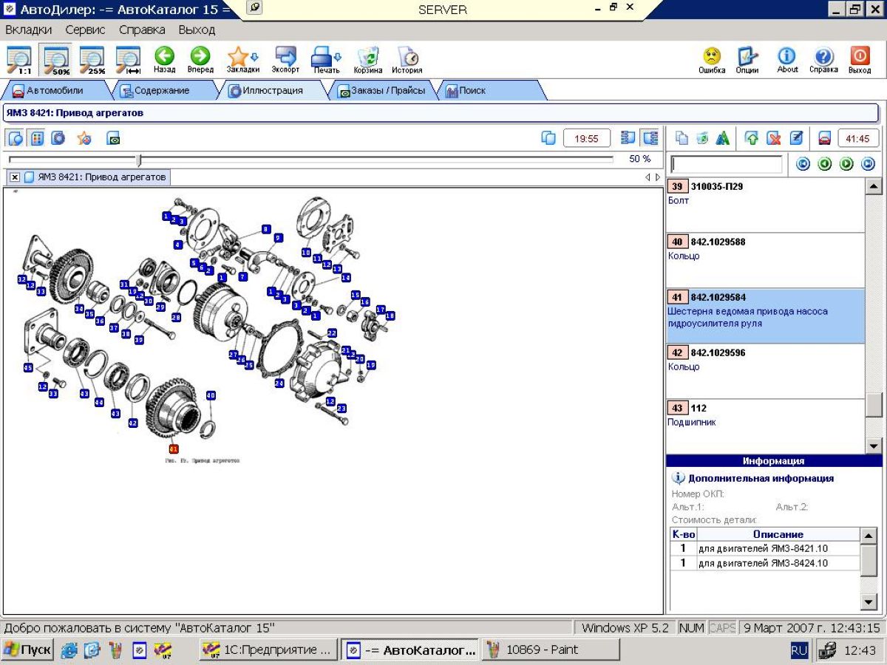This screenshot has height=665, width=887.
Task: Click the zoom slider handle at 50 %
Action: 139,160
